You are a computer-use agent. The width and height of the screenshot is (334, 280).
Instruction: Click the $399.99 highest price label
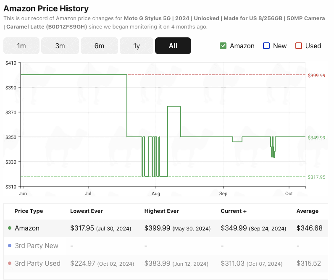(317, 76)
